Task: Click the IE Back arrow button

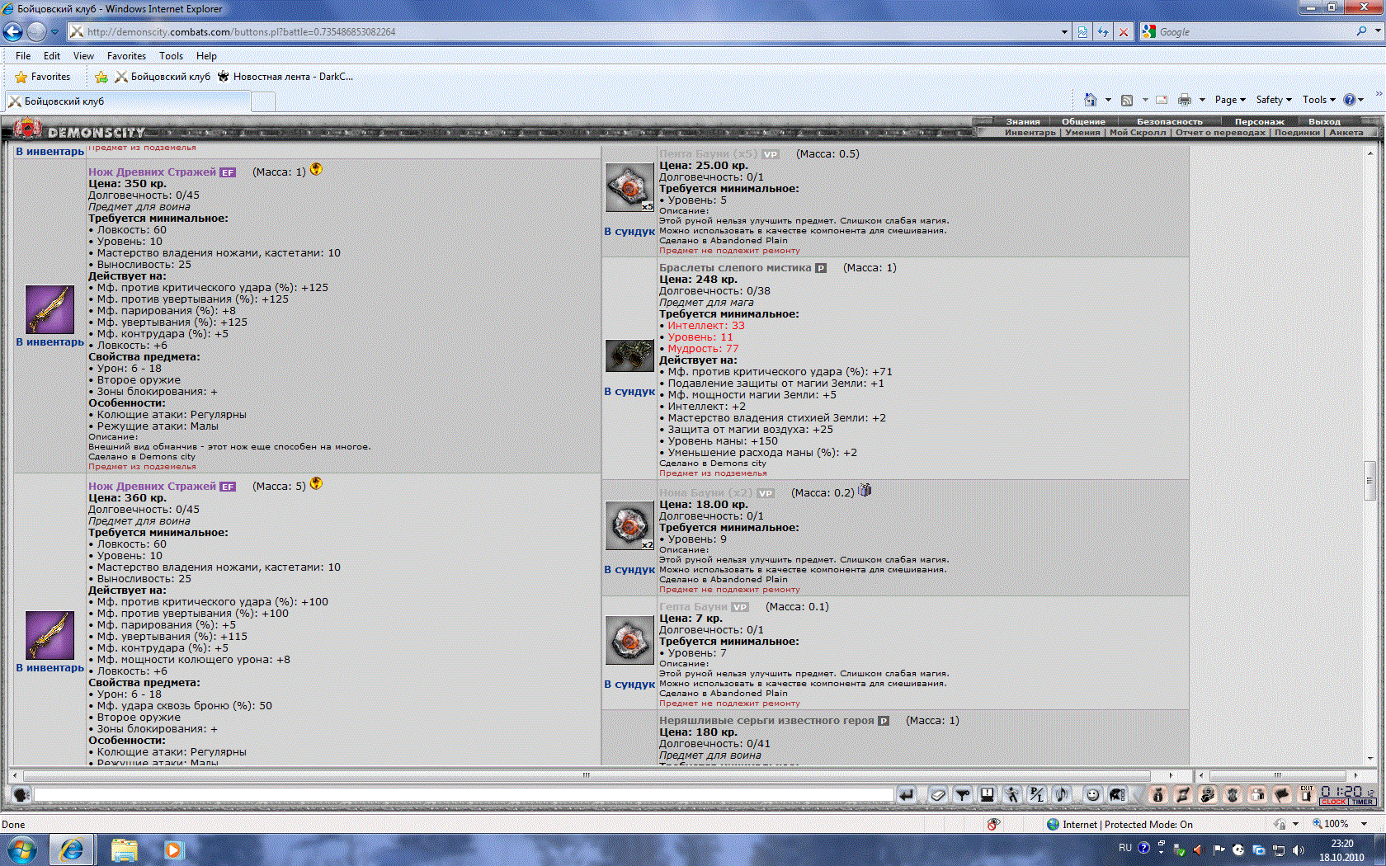Action: pos(12,31)
